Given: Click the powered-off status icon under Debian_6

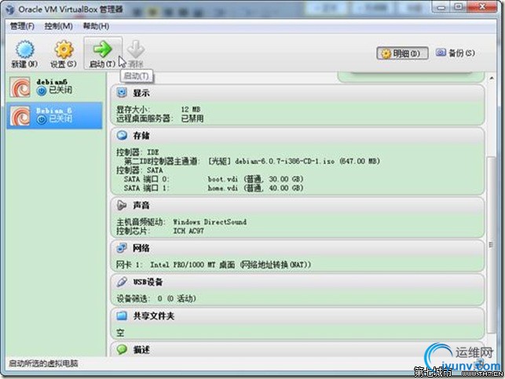Looking at the screenshot, I should point(41,120).
